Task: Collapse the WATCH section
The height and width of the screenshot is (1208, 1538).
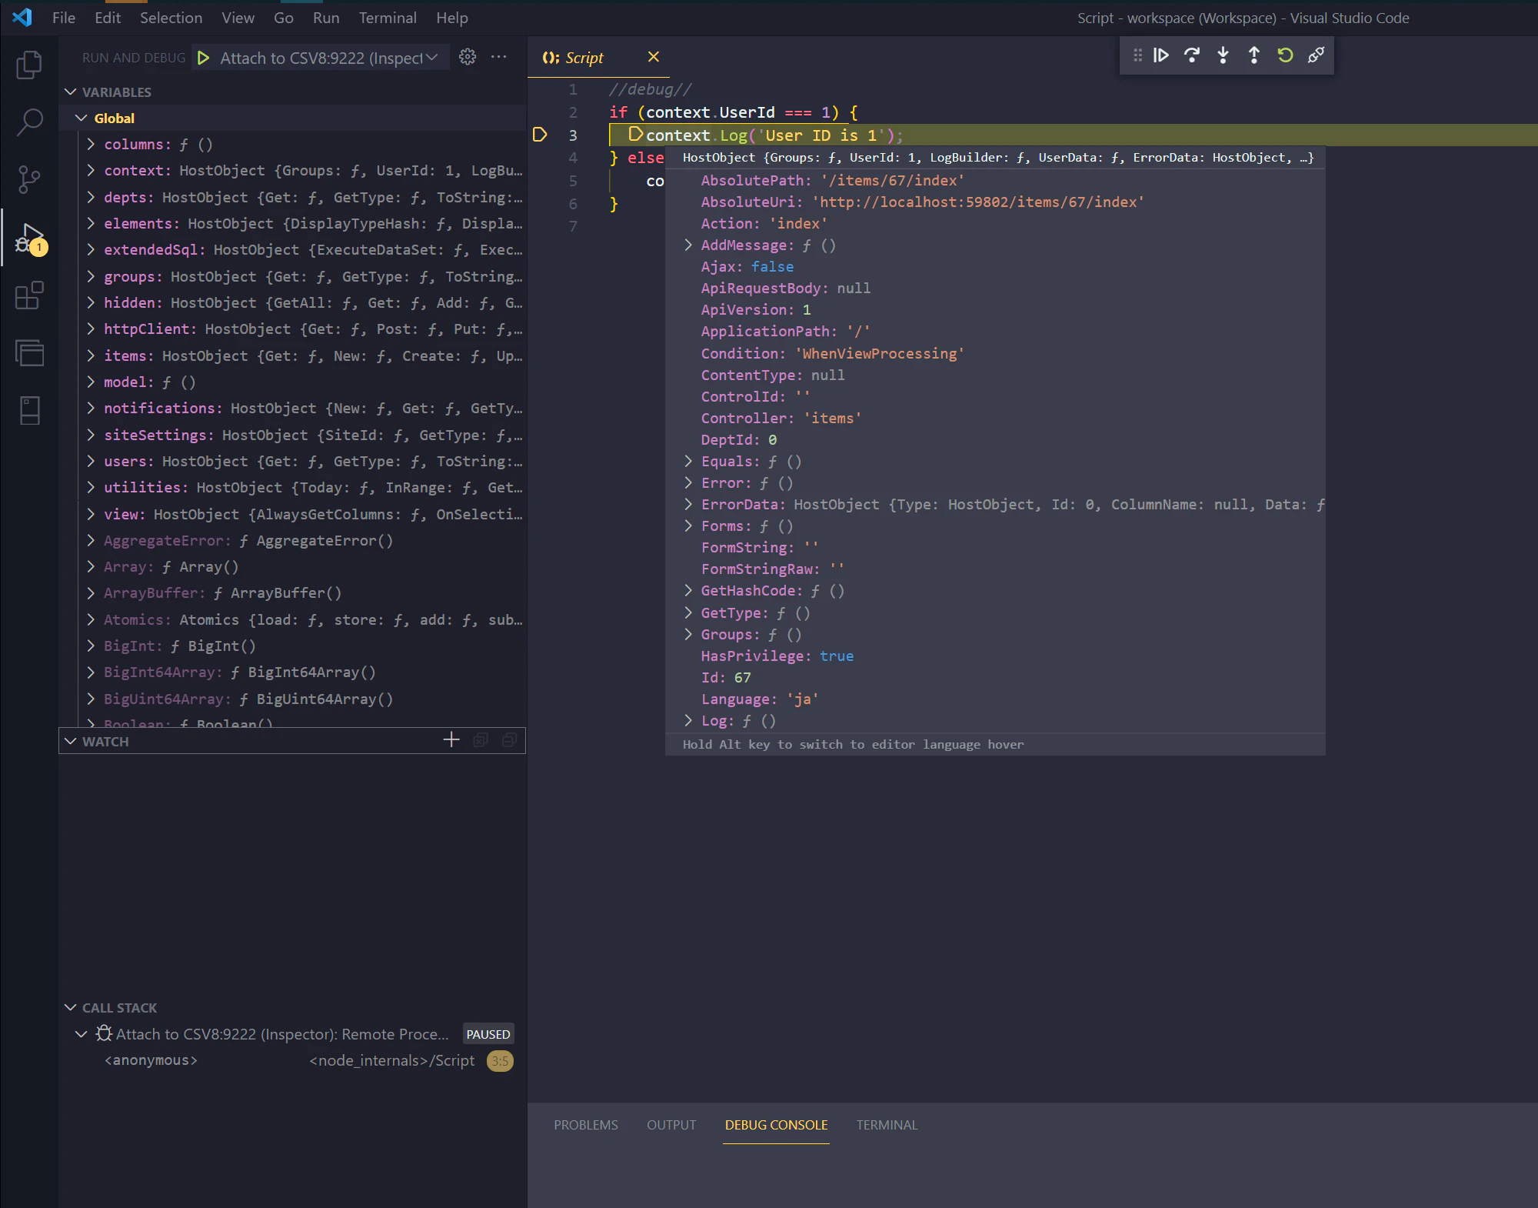Action: click(71, 741)
